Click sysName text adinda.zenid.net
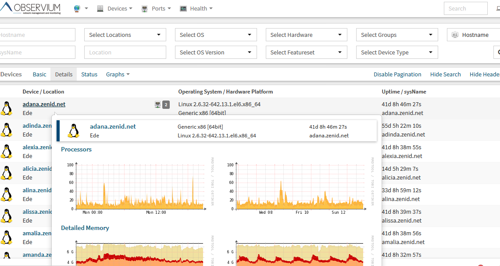The width and height of the screenshot is (500, 266). point(404,135)
